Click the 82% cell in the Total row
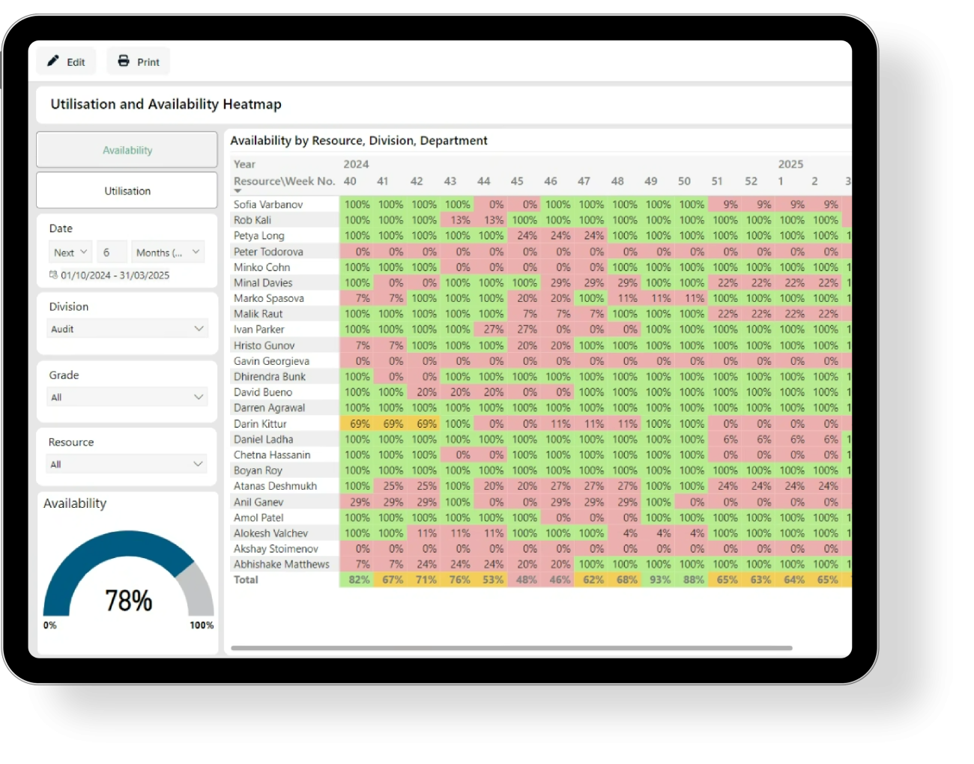 pyautogui.click(x=358, y=579)
